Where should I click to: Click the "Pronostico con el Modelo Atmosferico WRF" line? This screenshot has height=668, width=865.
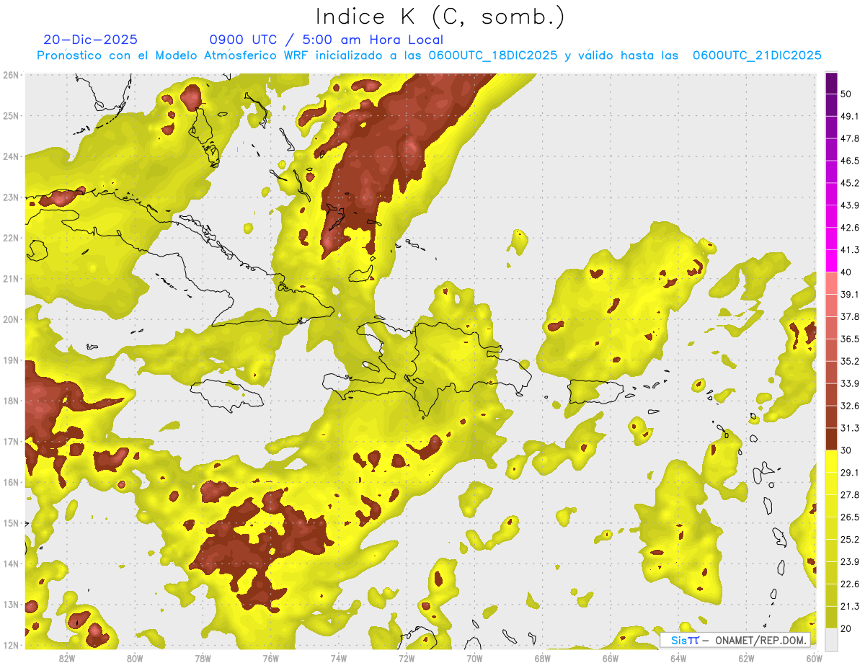click(430, 55)
